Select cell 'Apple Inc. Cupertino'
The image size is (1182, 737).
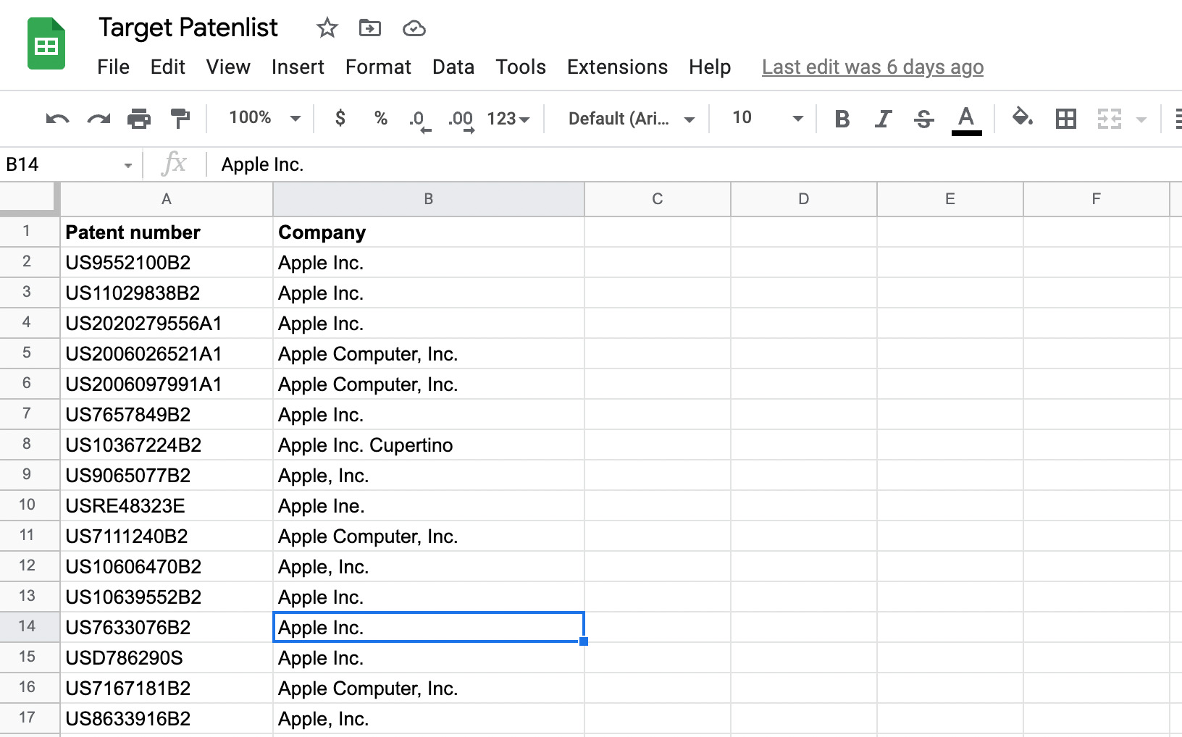(429, 445)
